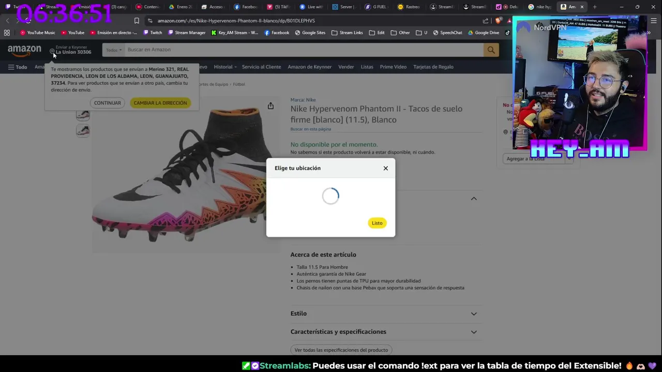Image resolution: width=662 pixels, height=372 pixels.
Task: Open the share icon above the shoe image
Action: point(270,106)
